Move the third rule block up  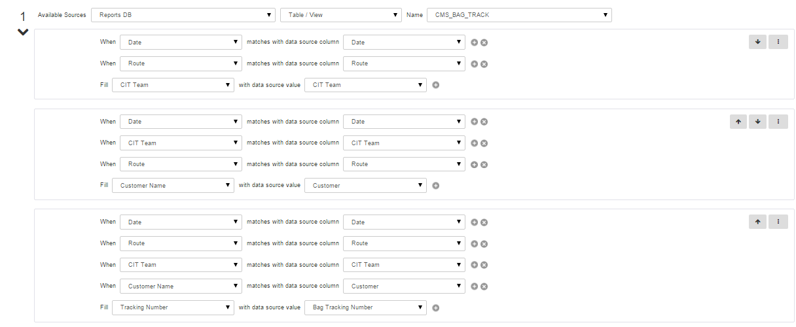(x=757, y=222)
